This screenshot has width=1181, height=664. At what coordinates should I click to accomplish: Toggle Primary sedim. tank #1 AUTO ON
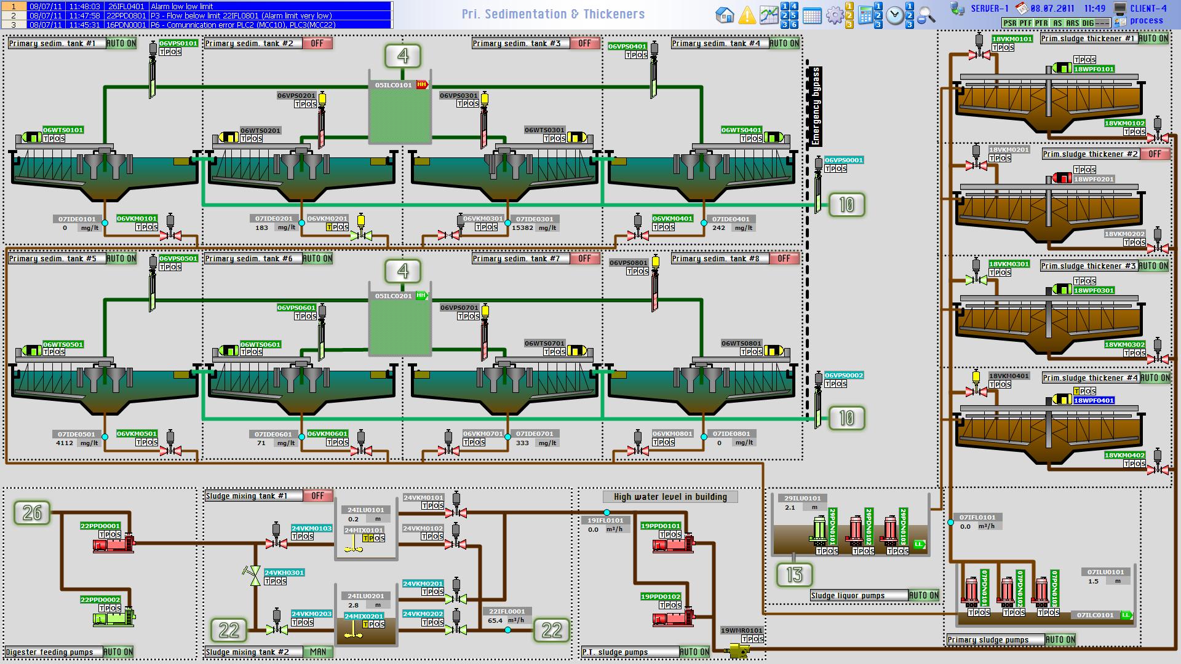coord(121,44)
